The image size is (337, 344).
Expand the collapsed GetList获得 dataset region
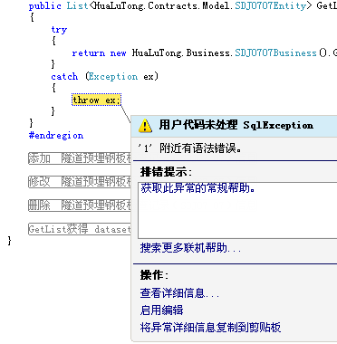(x=80, y=229)
